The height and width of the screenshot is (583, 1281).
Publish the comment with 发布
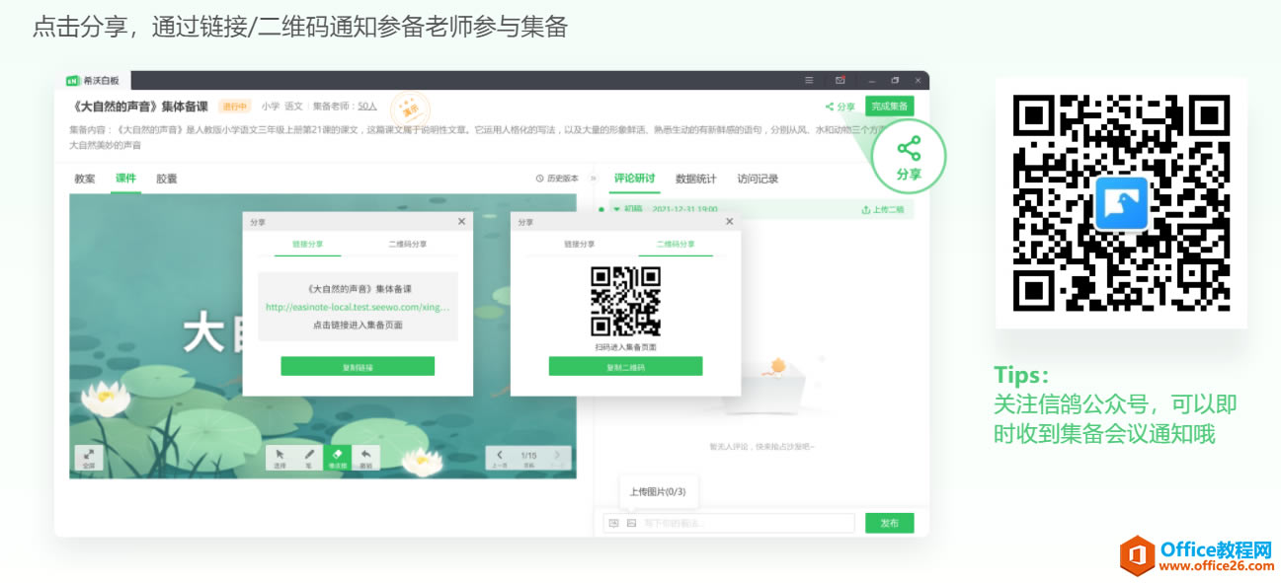pyautogui.click(x=890, y=523)
